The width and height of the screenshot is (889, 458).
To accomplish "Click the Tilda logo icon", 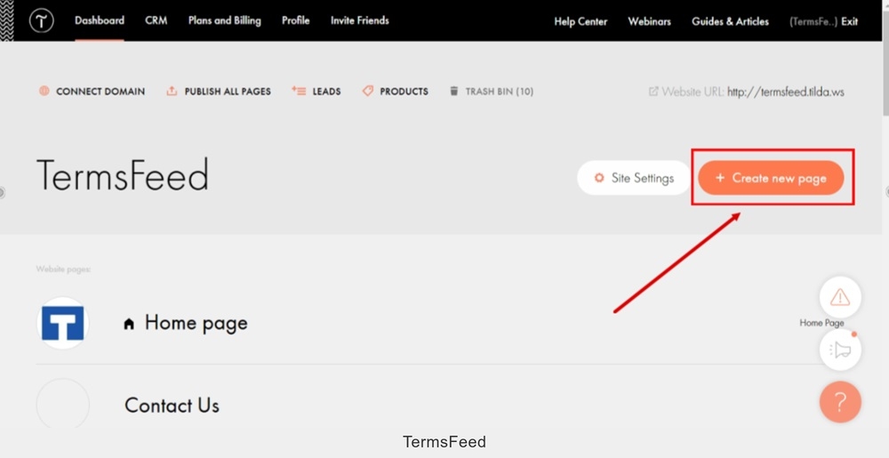I will tap(42, 21).
